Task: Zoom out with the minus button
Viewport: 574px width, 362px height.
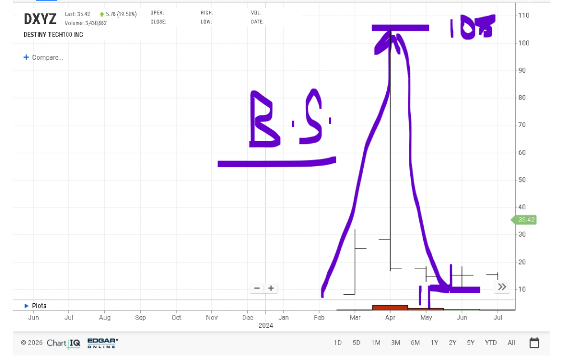Action: click(x=257, y=288)
